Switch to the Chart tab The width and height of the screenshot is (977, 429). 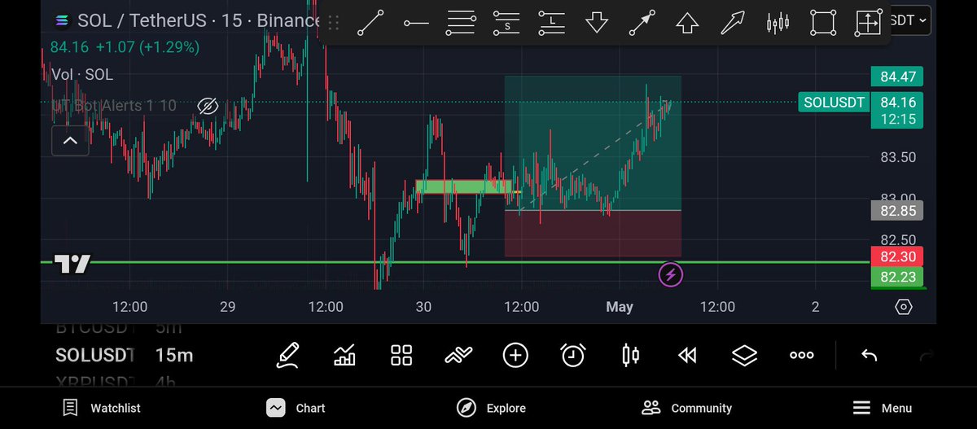pyautogui.click(x=296, y=408)
